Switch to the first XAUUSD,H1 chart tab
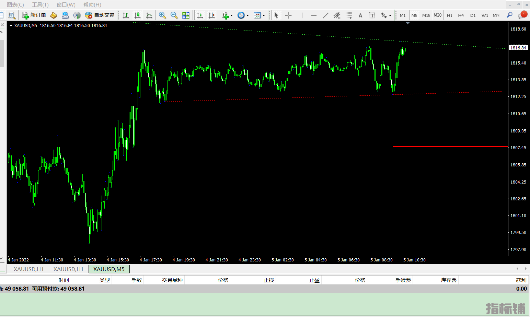Image resolution: width=530 pixels, height=317 pixels. (28, 269)
